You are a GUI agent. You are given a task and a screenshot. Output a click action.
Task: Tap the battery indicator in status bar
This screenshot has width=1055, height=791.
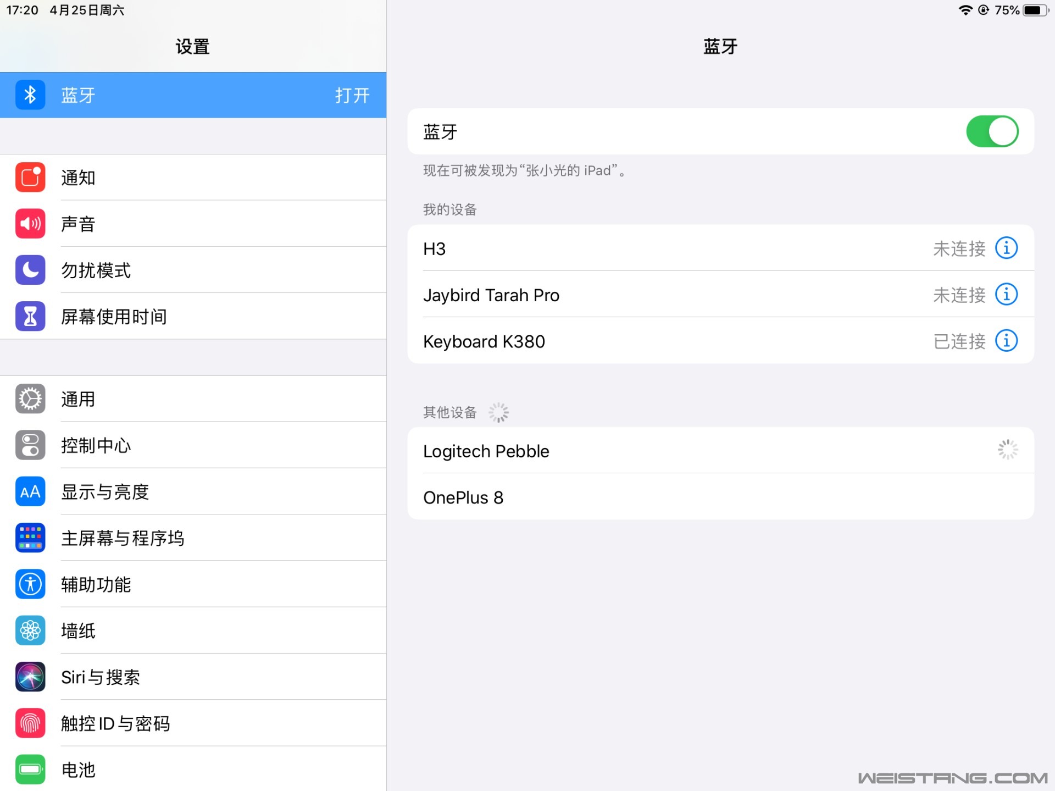click(x=1036, y=10)
